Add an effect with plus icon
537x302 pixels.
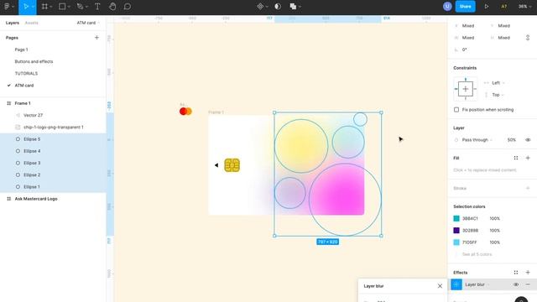pos(528,273)
